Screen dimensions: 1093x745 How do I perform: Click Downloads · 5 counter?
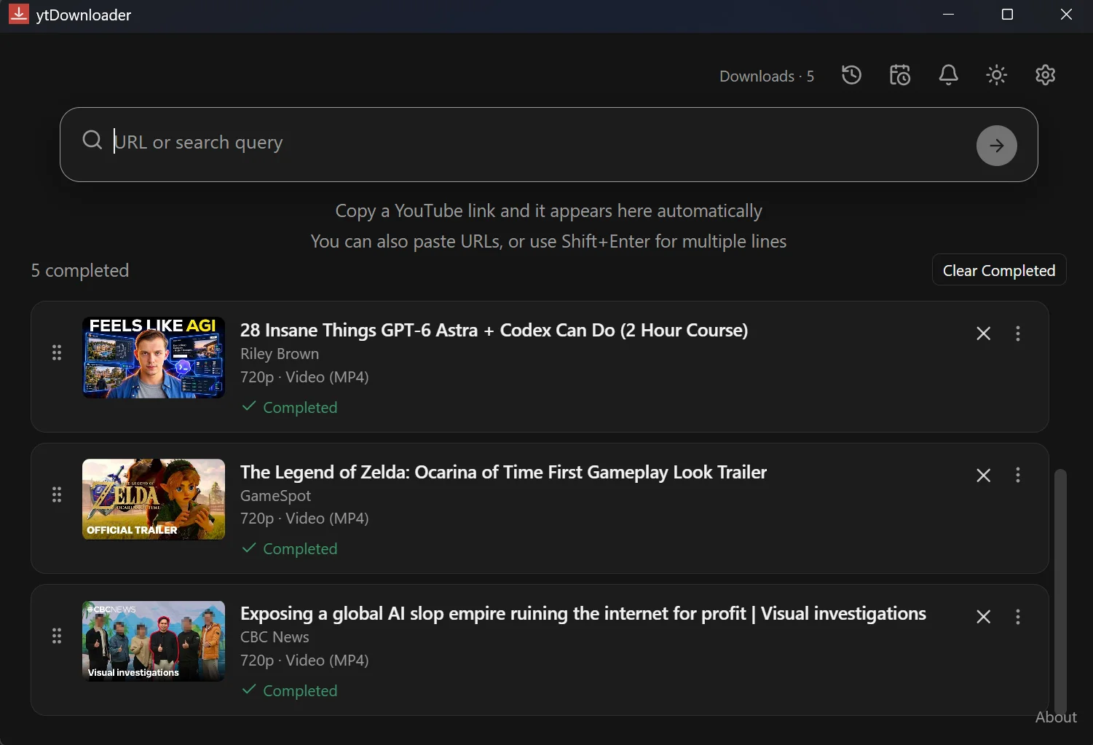[x=767, y=76]
